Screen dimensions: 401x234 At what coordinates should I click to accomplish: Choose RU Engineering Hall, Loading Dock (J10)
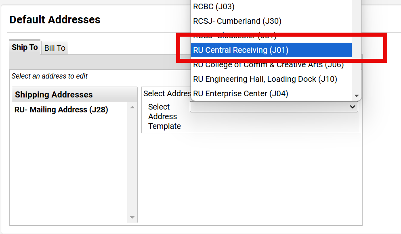tap(265, 79)
